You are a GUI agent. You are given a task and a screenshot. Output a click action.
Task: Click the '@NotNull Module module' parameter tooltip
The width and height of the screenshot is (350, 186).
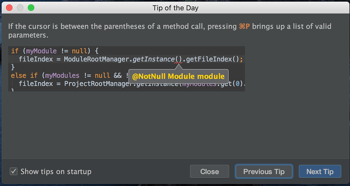[x=178, y=77]
